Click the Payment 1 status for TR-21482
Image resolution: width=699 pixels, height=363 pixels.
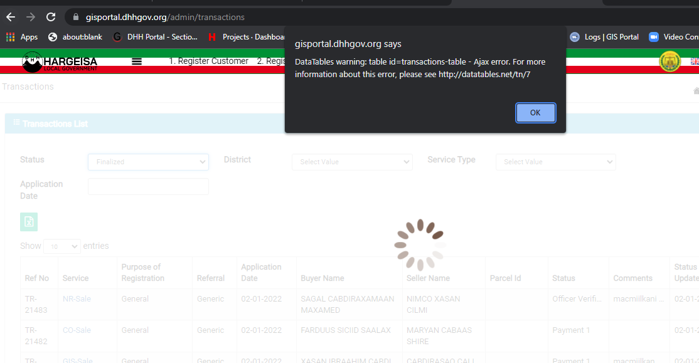(571, 330)
